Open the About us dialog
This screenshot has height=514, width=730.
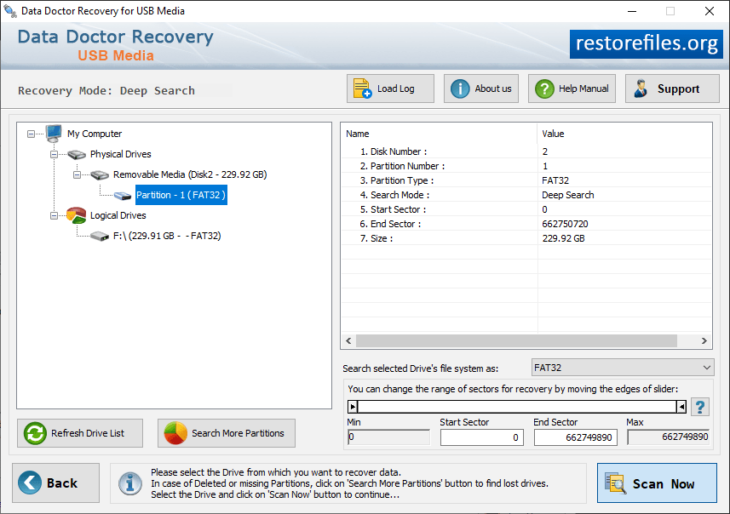pyautogui.click(x=481, y=89)
